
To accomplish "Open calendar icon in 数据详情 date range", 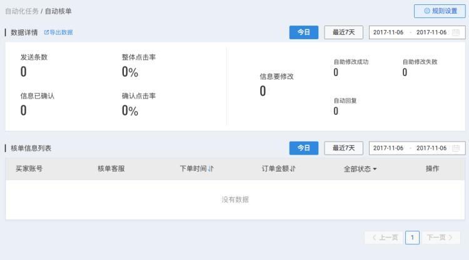I will (456, 32).
